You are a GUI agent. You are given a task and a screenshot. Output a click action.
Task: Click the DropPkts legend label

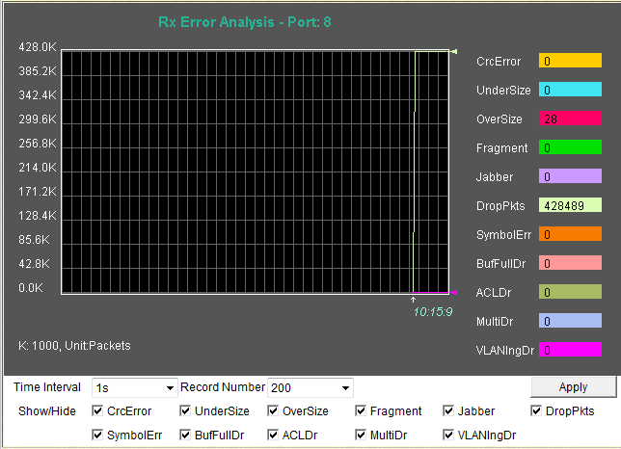(500, 206)
